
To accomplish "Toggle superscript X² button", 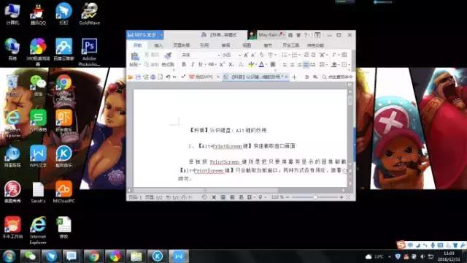I will pos(222,64).
